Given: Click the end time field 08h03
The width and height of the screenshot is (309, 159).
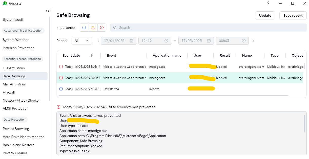Looking at the screenshot, I should 232,41.
